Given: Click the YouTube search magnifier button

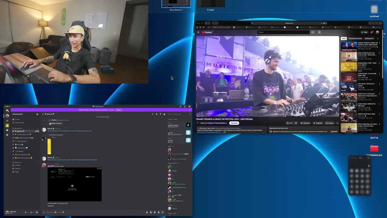Looking at the screenshot, I should [x=313, y=32].
